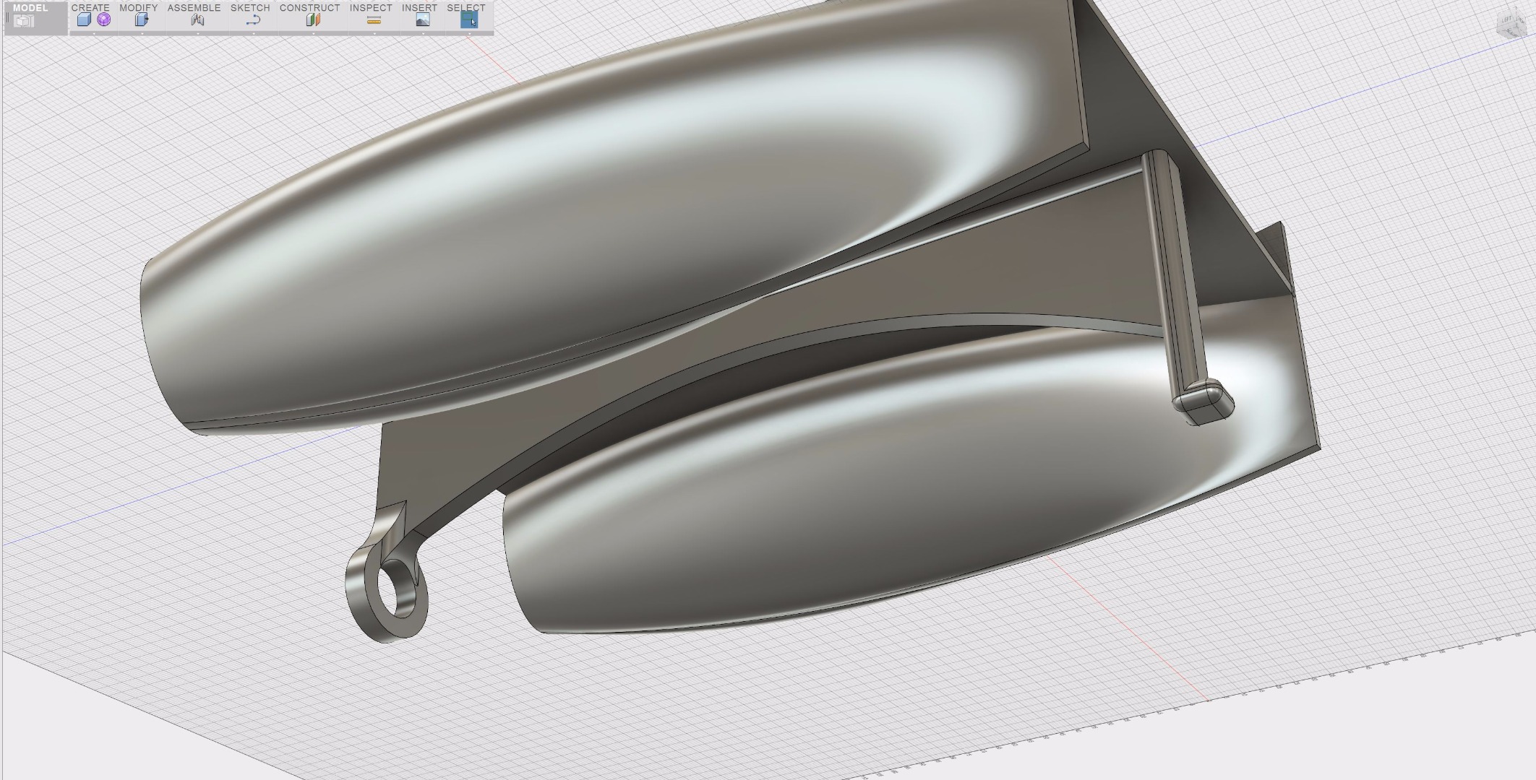Expand the CREATE dropdown arrow
The height and width of the screenshot is (780, 1536).
(94, 33)
